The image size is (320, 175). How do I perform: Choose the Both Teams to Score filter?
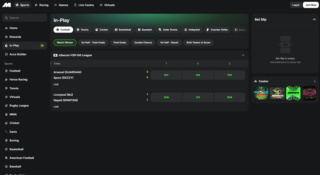(198, 43)
